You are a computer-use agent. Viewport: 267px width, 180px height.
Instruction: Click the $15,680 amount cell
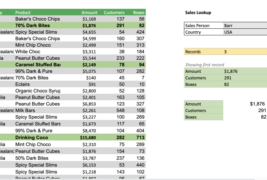(x=88, y=137)
